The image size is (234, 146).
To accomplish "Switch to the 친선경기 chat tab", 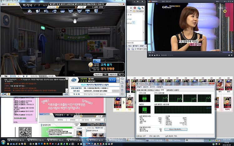I will click(42, 76).
